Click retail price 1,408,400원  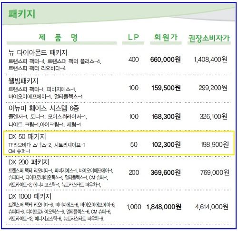tap(210, 60)
